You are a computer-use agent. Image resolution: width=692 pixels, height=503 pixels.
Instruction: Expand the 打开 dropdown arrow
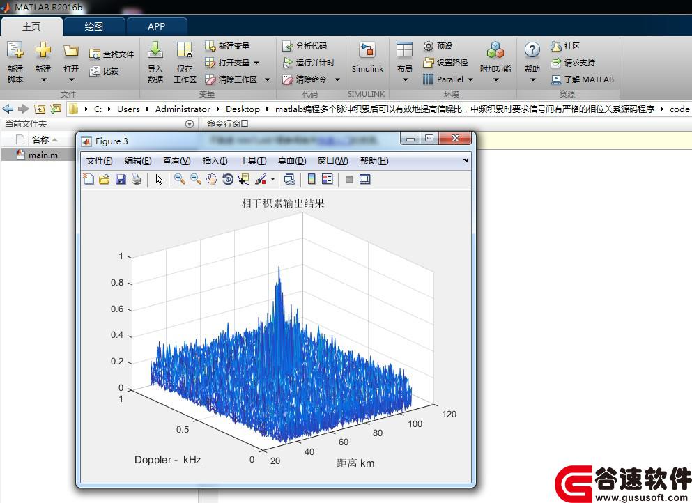click(71, 80)
